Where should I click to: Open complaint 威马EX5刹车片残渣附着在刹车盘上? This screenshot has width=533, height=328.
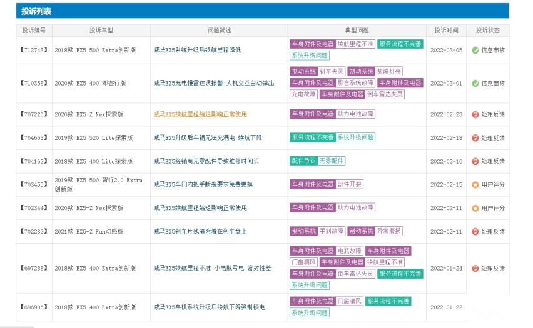200,231
